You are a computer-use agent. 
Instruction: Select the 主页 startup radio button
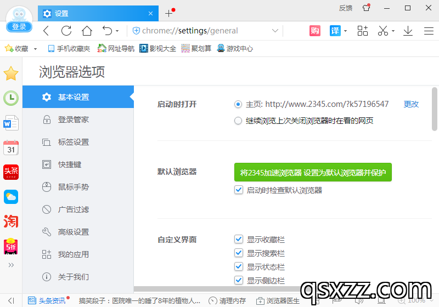pos(238,104)
